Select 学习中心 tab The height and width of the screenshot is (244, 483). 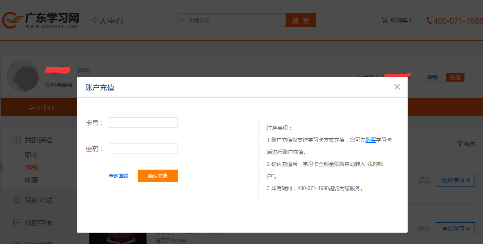point(41,107)
